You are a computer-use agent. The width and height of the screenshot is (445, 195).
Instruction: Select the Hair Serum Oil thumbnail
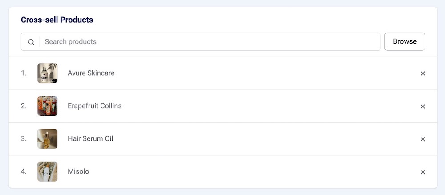[x=47, y=138]
